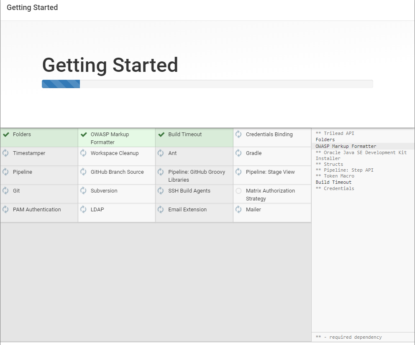Viewport: 415px width, 345px height.
Task: Select the OWASP Markup Formatter plugin label
Action: pos(110,138)
